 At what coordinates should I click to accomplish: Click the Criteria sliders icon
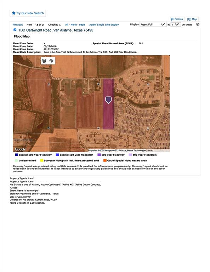172,19
